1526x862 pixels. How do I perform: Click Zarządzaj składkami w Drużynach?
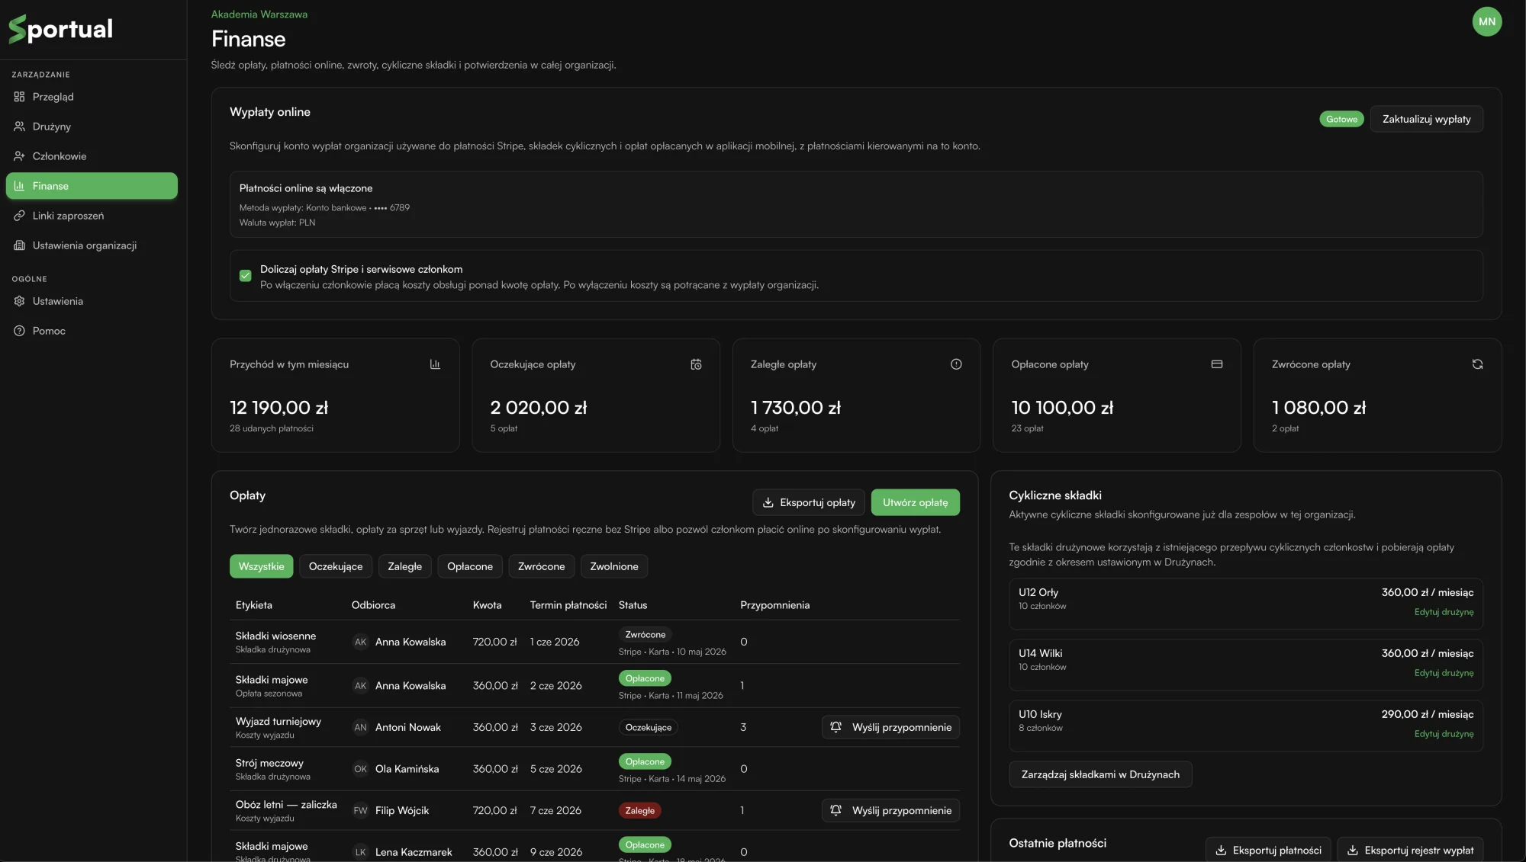coord(1100,774)
